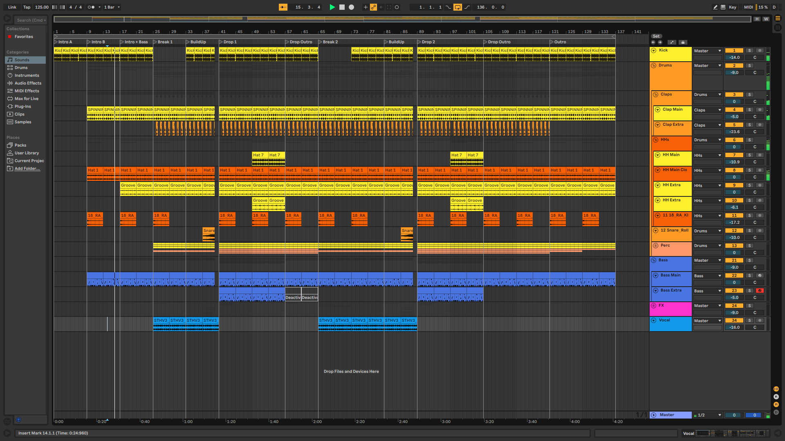The height and width of the screenshot is (441, 785).
Task: Toggle the Punch-In switch
Action: (x=449, y=7)
